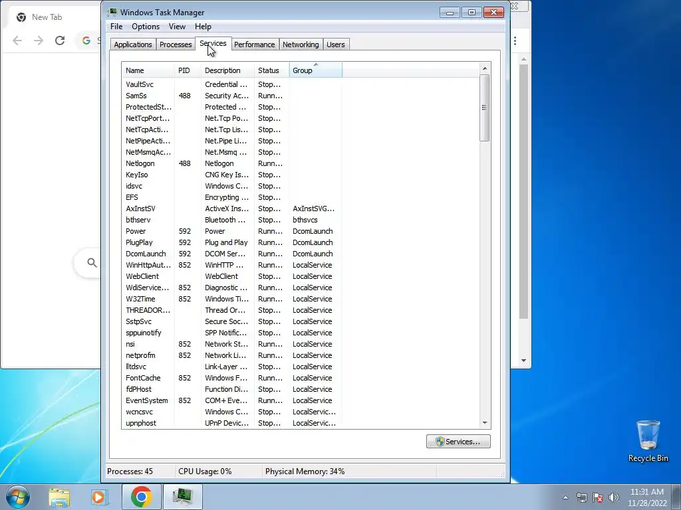Click the network status tray icon

point(581,497)
